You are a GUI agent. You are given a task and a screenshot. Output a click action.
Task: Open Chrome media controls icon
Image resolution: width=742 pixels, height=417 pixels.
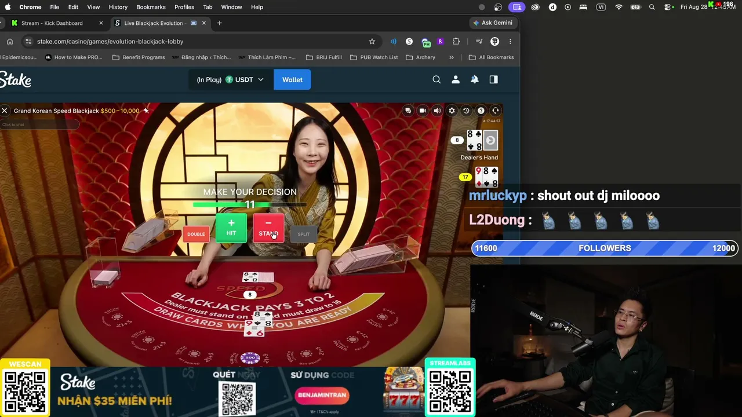[x=479, y=42]
